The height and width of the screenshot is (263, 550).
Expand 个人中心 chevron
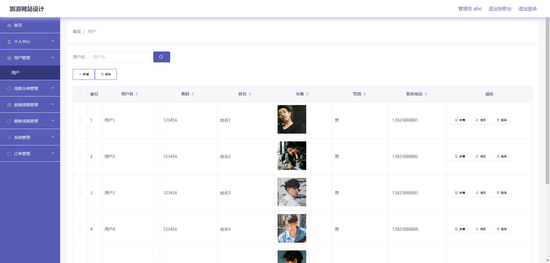(x=53, y=41)
